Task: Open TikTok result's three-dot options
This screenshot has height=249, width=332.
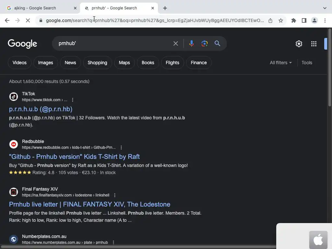Action: (x=73, y=100)
